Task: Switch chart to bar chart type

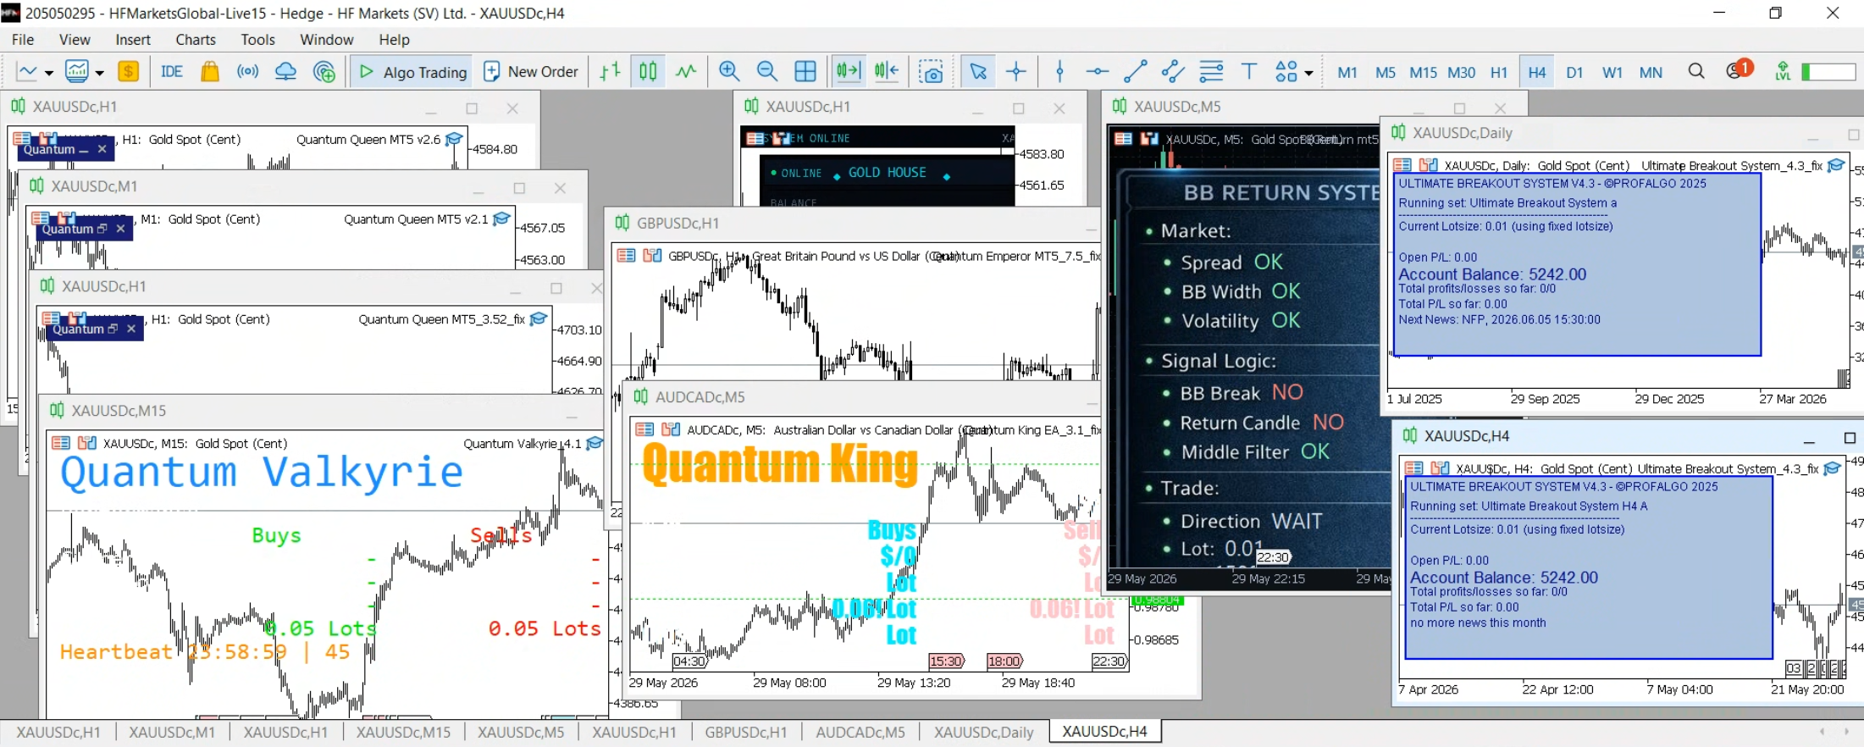Action: pyautogui.click(x=610, y=72)
